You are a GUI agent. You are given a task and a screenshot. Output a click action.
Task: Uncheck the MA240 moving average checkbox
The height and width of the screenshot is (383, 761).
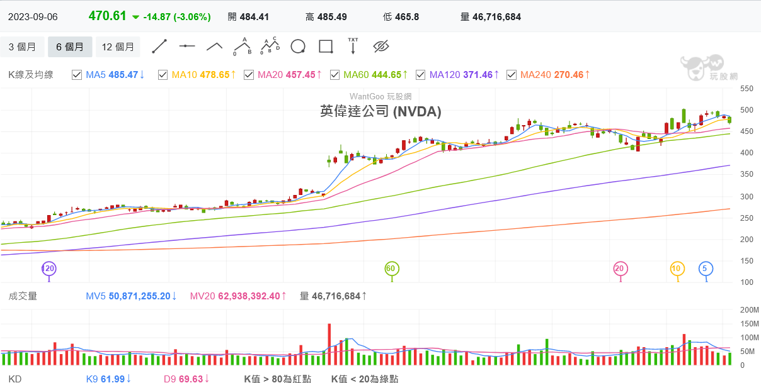click(512, 75)
